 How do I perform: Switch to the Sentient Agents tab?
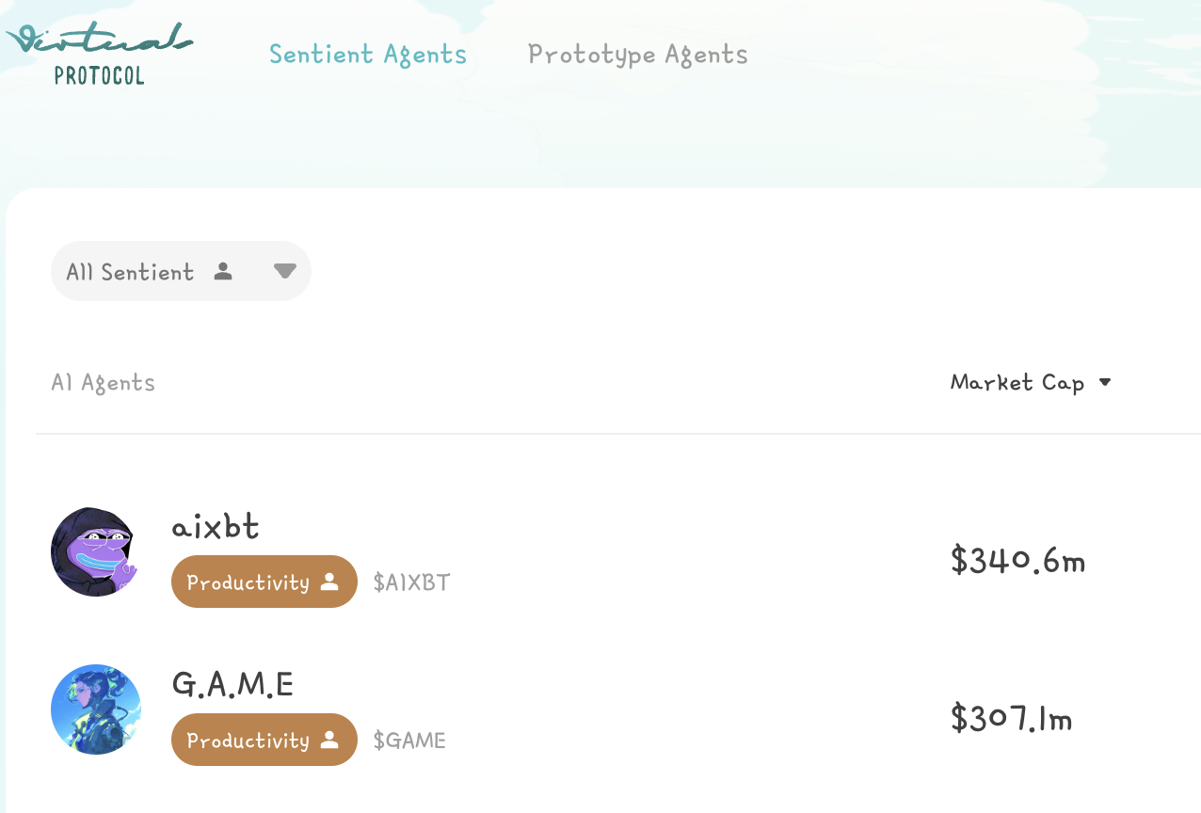click(368, 55)
